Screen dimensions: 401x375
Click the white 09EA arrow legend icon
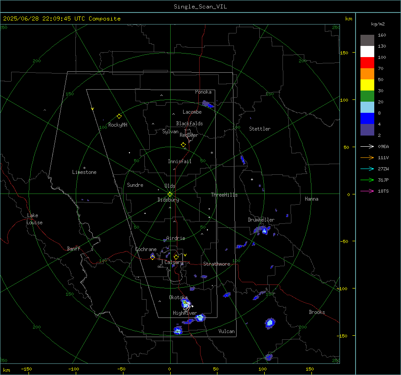coord(367,146)
